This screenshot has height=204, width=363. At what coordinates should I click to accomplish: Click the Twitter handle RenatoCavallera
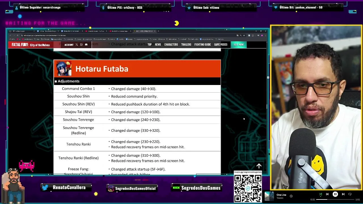69,188
